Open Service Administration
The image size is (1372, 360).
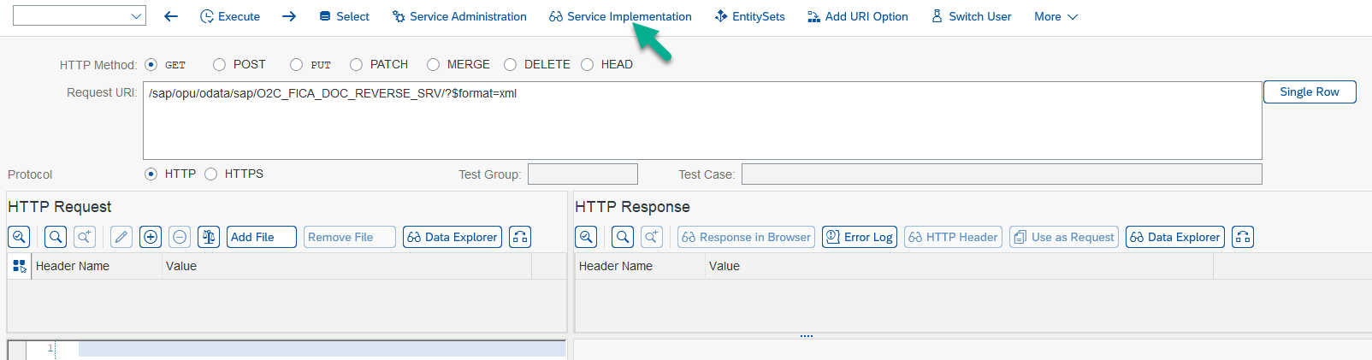[459, 16]
